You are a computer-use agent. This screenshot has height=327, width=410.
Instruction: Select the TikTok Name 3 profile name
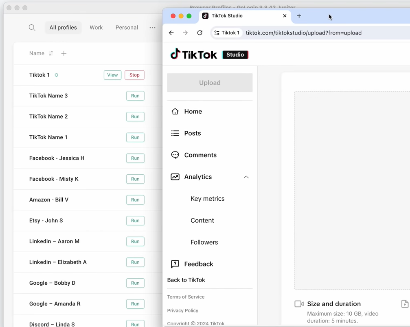(x=48, y=96)
